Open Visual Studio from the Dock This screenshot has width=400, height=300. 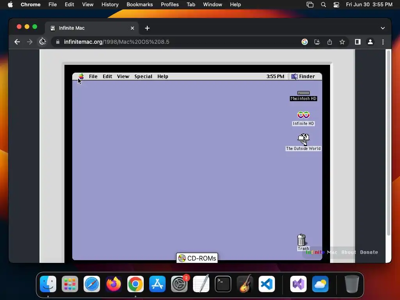(x=298, y=284)
